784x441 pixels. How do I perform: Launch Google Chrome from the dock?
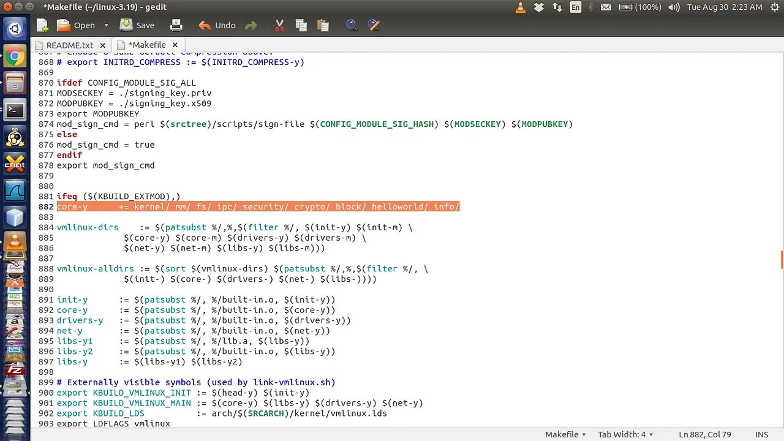tap(15, 57)
